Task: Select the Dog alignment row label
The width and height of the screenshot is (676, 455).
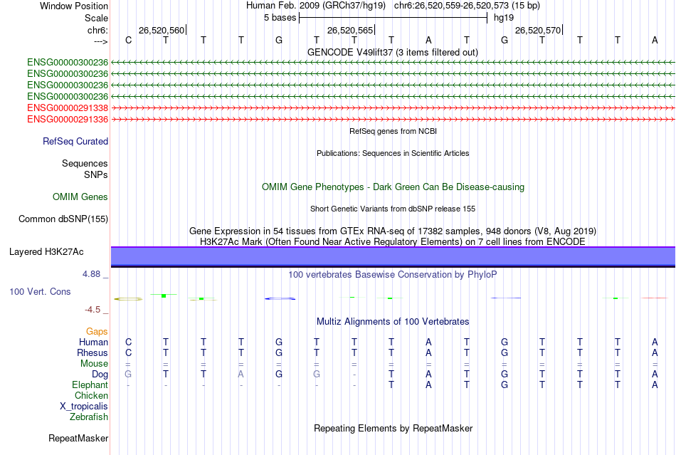Action: [100, 375]
